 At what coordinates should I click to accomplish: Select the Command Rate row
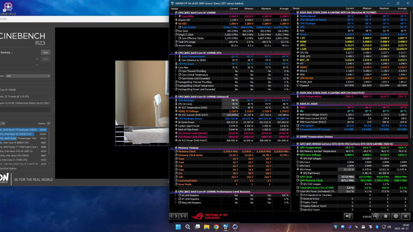coord(230,181)
